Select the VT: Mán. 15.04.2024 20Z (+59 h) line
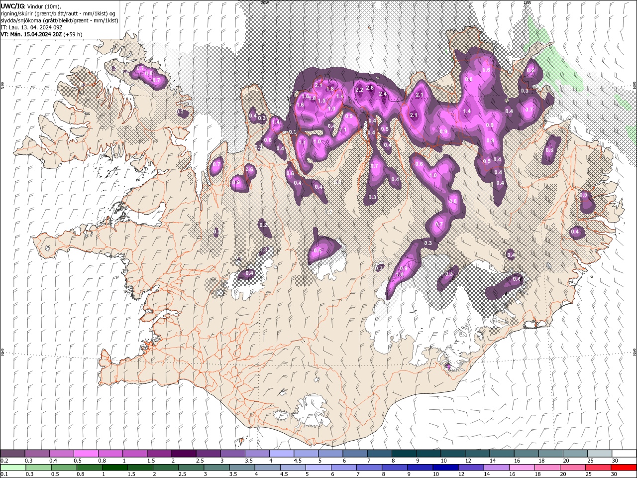Image resolution: width=637 pixels, height=478 pixels. pos(41,34)
